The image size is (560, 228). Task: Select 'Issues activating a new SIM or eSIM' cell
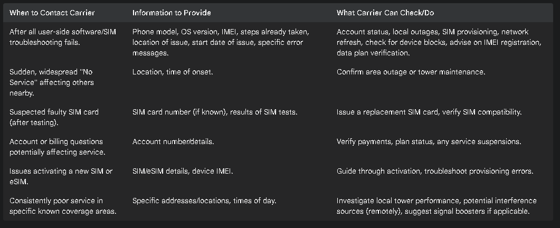(61, 176)
